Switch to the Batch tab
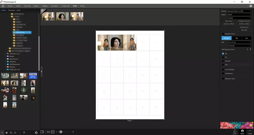This screenshot has width=254, height=135. [36, 6]
